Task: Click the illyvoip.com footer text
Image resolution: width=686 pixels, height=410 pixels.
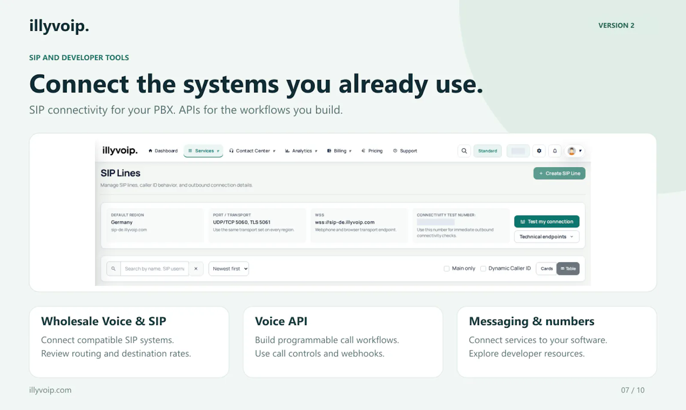Action: coord(50,390)
